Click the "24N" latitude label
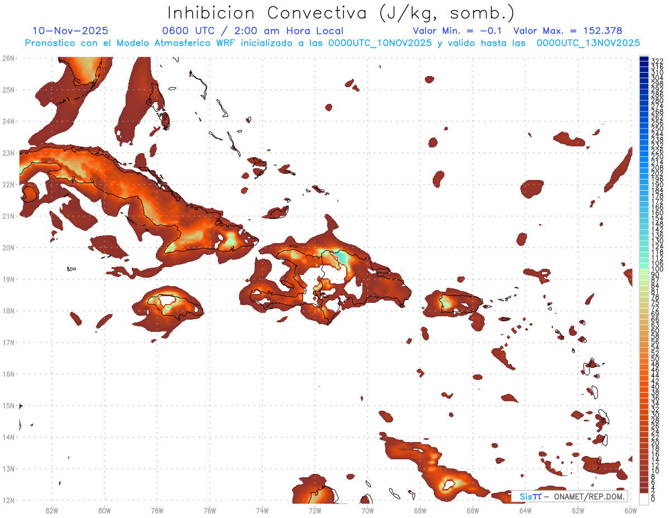 click(x=8, y=121)
